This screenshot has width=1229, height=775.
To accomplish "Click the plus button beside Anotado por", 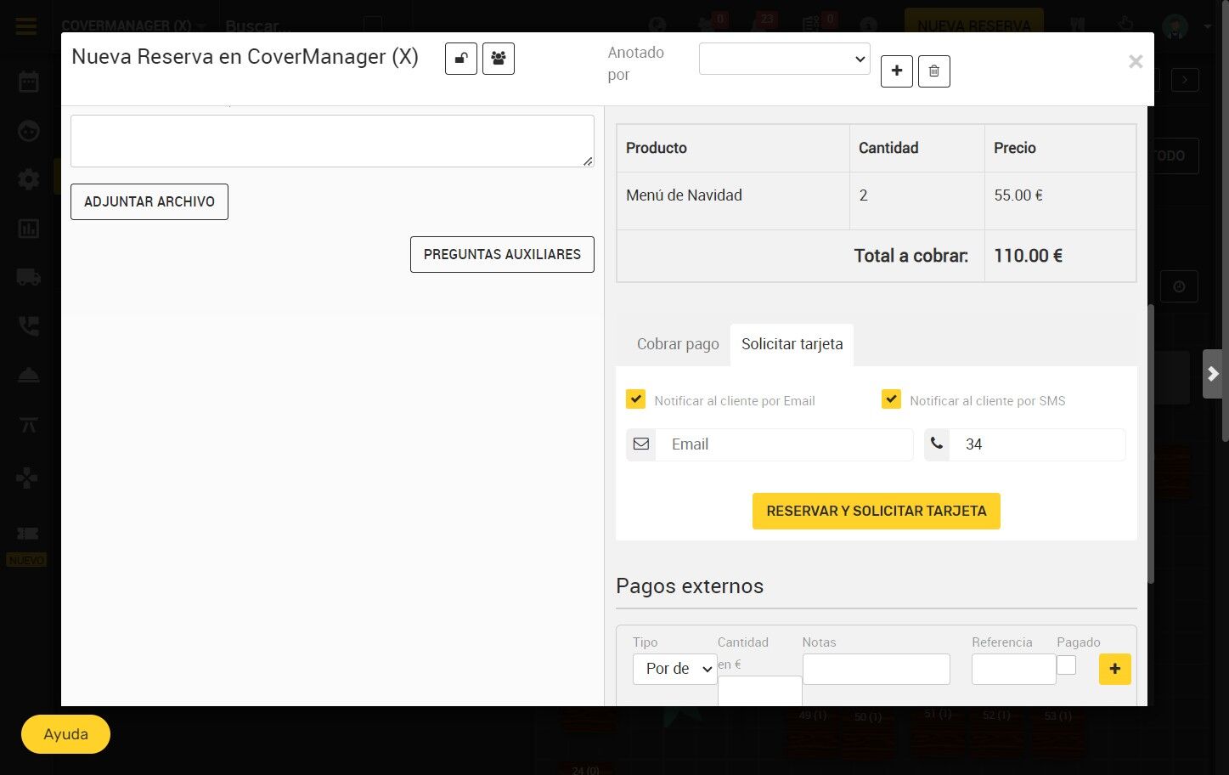I will pyautogui.click(x=897, y=71).
